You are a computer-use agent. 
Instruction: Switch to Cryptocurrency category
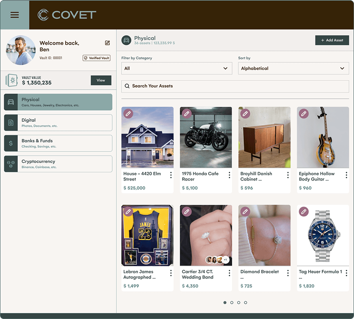(x=58, y=164)
